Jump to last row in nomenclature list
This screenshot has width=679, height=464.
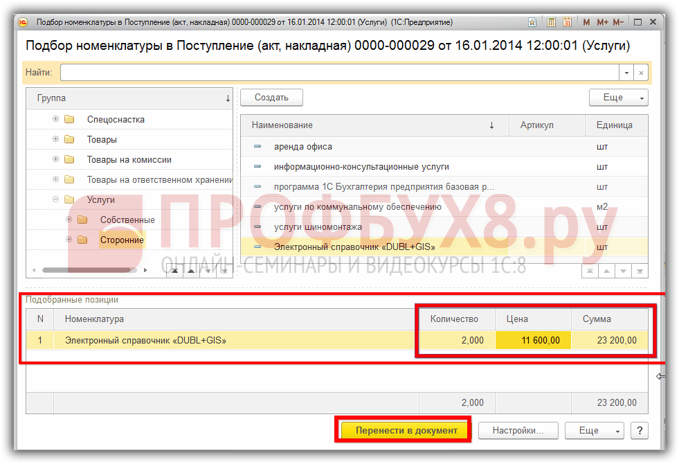[x=641, y=271]
